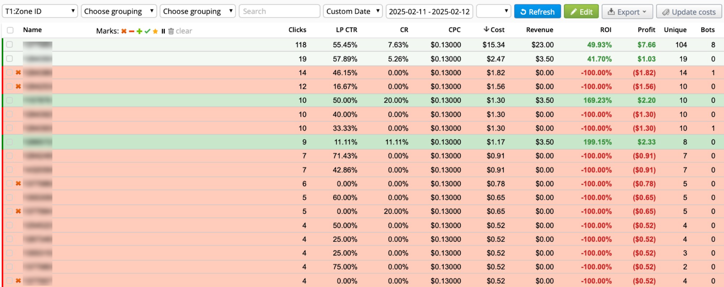Sort table by Cost column

coord(494,30)
